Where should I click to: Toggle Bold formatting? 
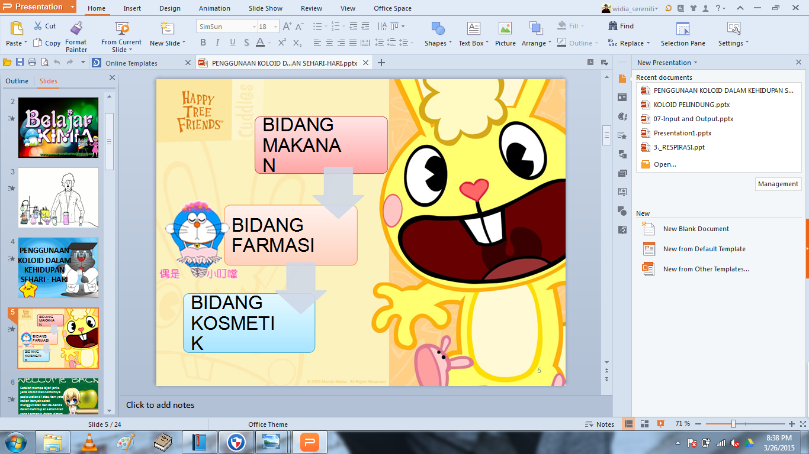tap(203, 43)
